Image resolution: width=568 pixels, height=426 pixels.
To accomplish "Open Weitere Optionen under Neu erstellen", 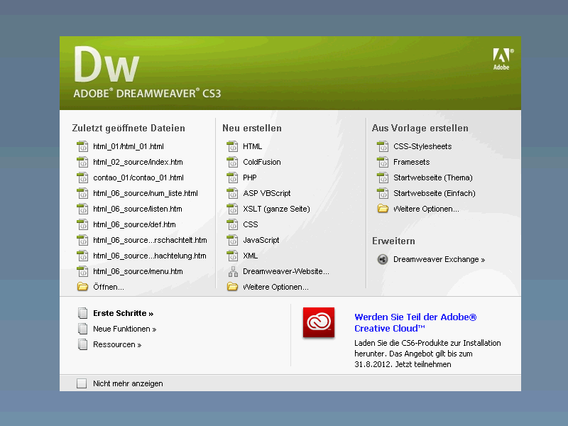I will (x=275, y=287).
